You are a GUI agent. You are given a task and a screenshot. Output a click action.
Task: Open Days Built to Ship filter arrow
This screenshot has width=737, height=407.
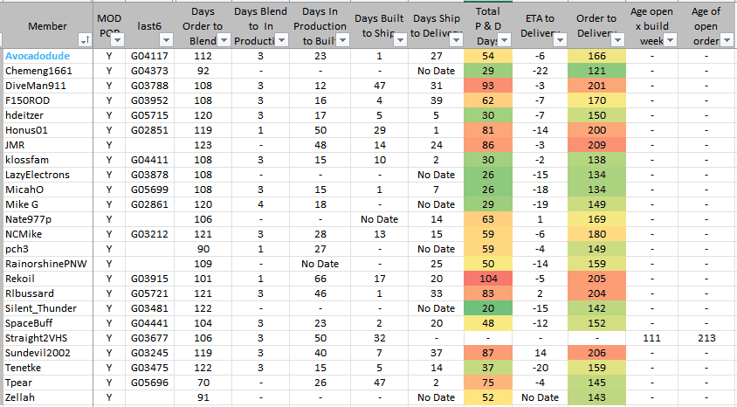pyautogui.click(x=401, y=40)
